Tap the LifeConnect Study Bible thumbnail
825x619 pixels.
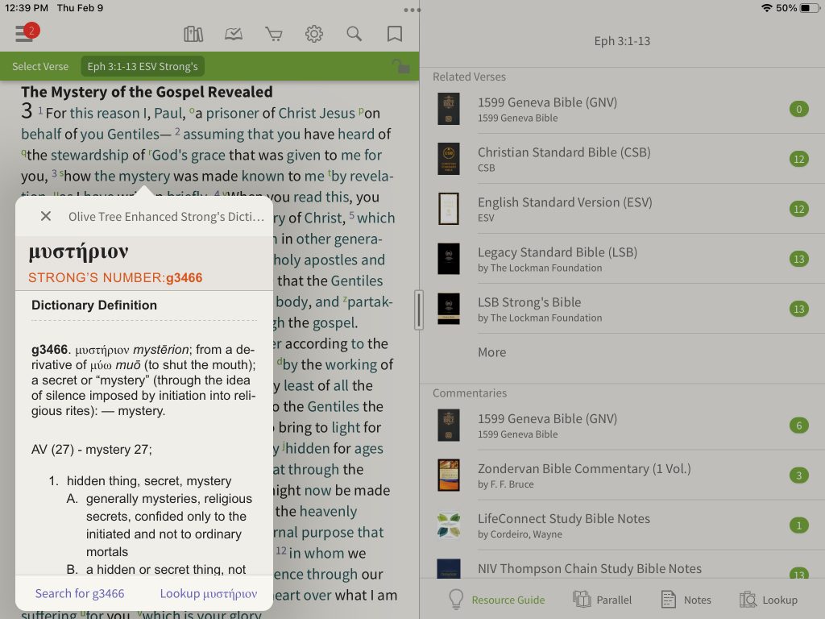coord(449,526)
